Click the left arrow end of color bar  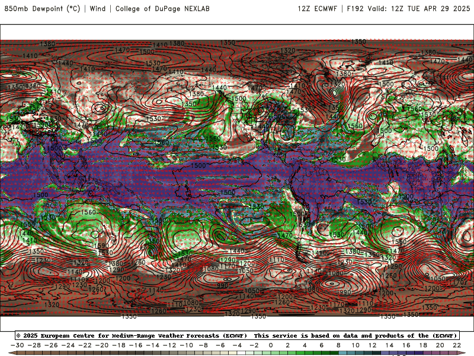pos(12,354)
